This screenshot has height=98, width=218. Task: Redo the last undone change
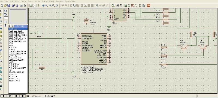[66, 5]
